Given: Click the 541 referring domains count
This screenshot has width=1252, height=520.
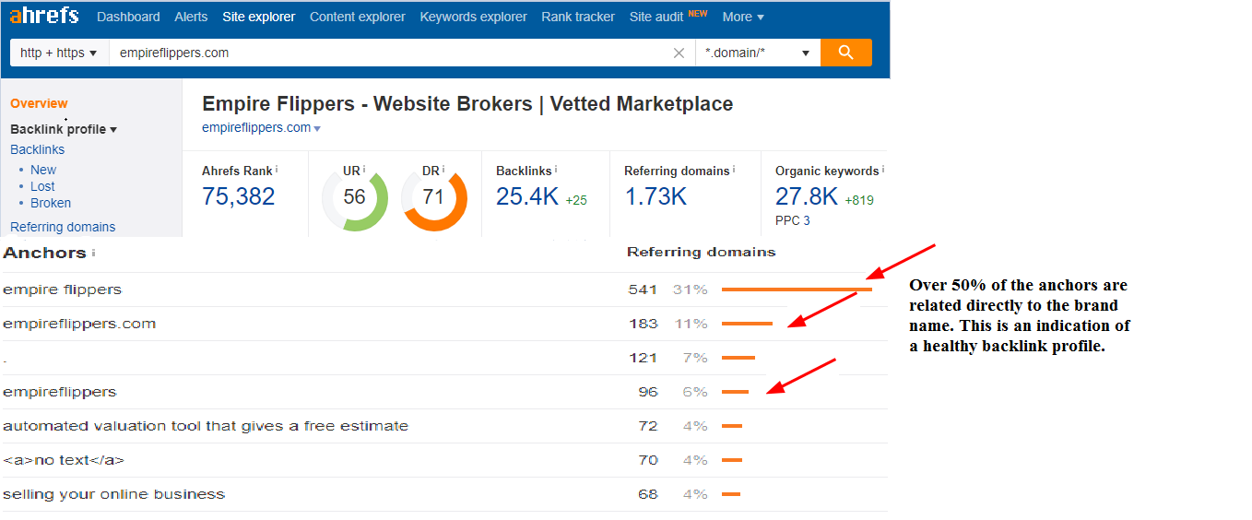Looking at the screenshot, I should [643, 290].
